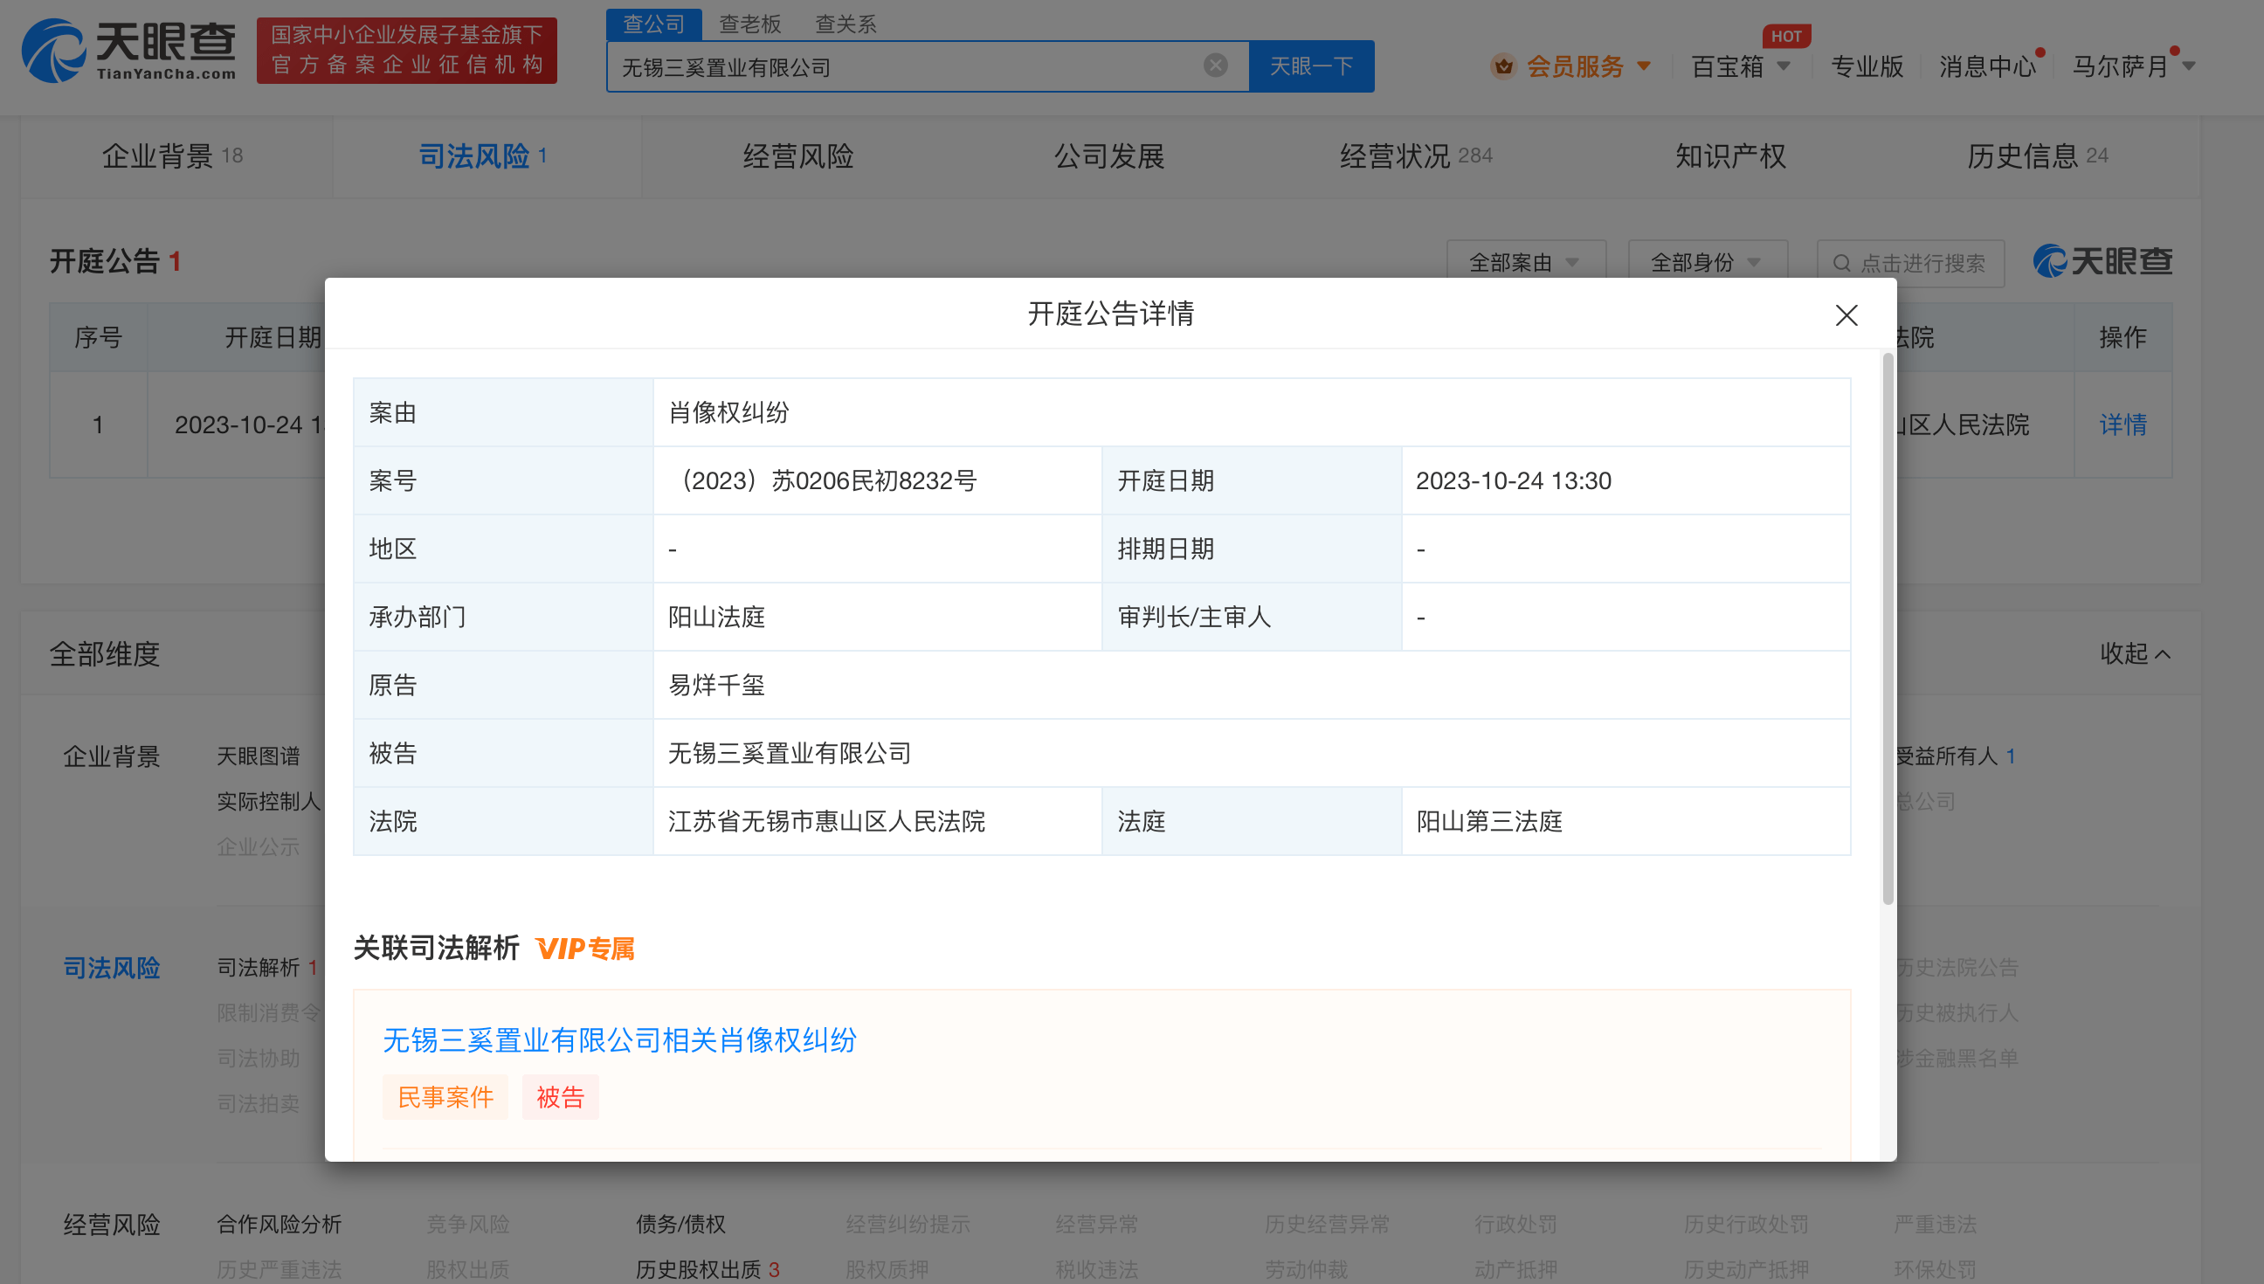Click the dialog's vertical scrollbar
This screenshot has width=2264, height=1284.
pyautogui.click(x=1888, y=628)
